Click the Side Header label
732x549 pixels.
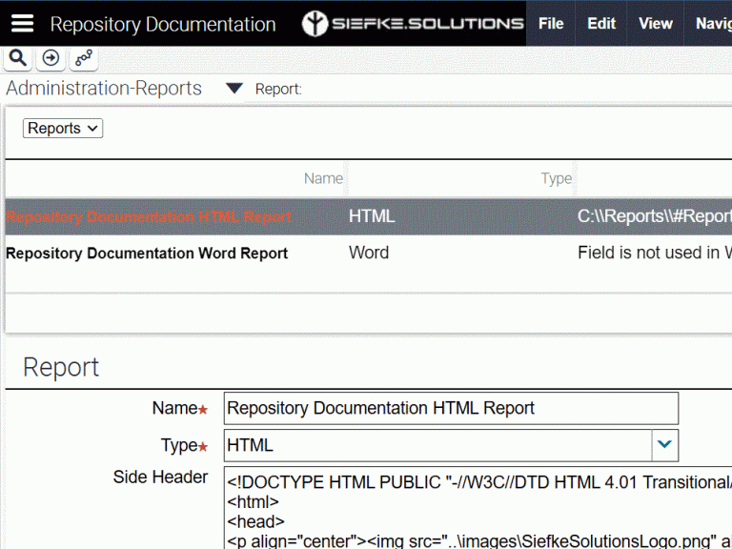(x=160, y=478)
